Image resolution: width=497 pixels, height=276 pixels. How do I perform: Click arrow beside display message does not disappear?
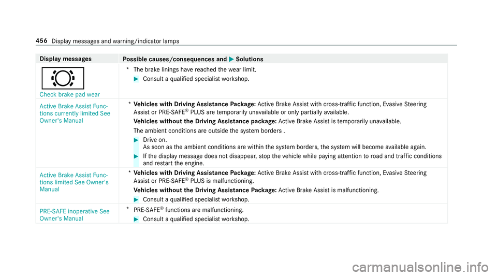tap(136, 156)
